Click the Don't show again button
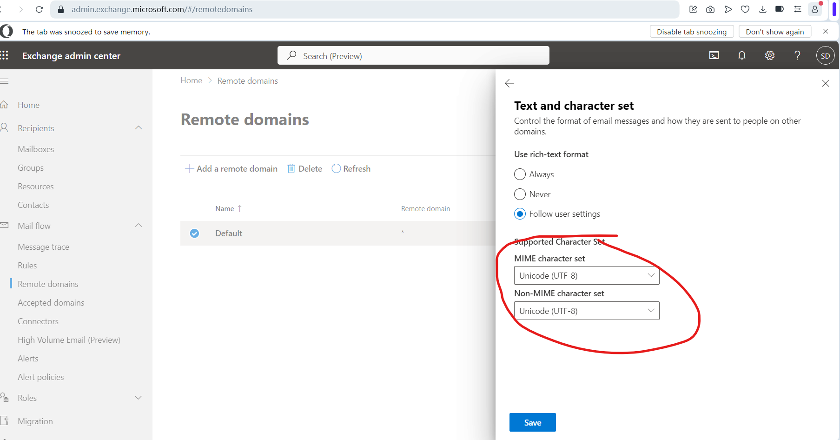 (x=775, y=31)
